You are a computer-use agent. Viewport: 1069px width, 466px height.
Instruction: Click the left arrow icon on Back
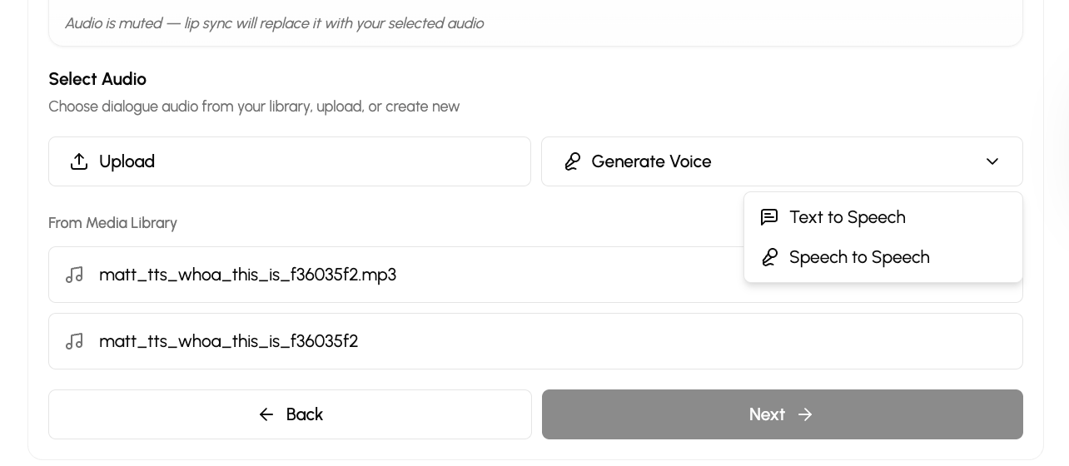(266, 414)
